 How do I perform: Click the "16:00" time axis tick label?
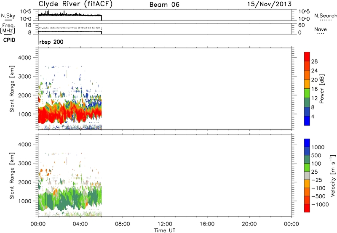click(207, 224)
